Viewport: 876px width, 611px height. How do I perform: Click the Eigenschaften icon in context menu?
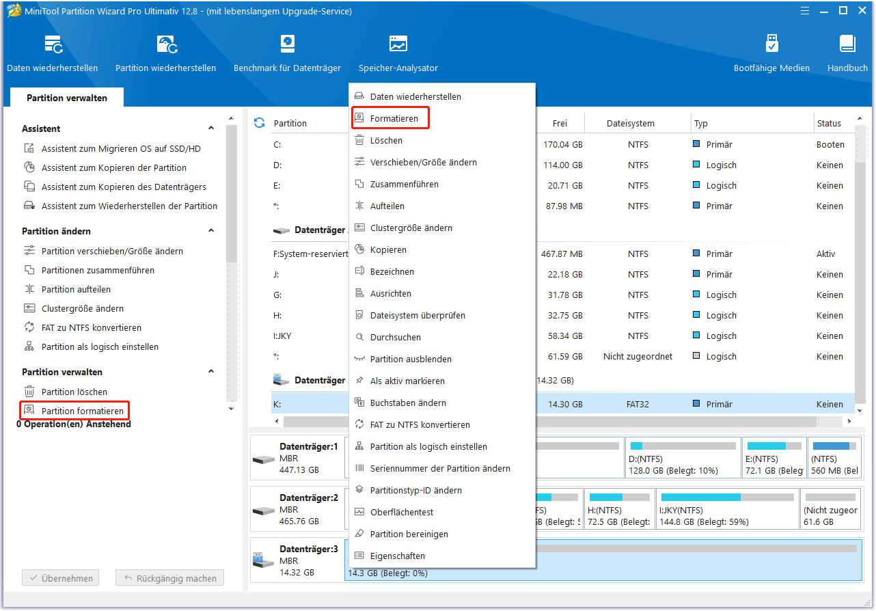(x=359, y=556)
